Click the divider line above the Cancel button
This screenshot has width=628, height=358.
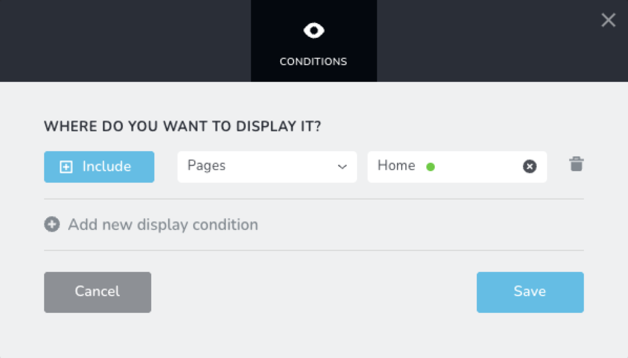pos(313,250)
